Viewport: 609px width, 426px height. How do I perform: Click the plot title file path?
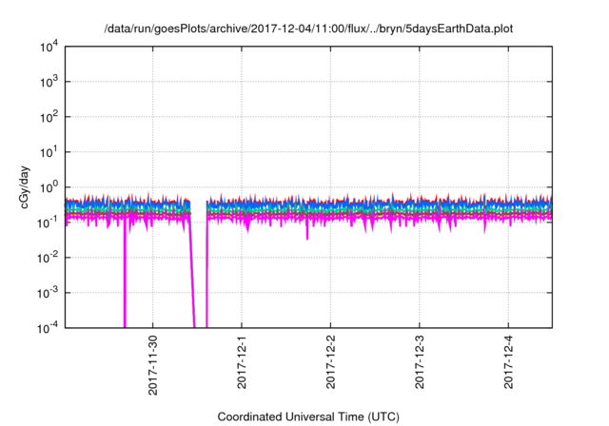(x=308, y=29)
